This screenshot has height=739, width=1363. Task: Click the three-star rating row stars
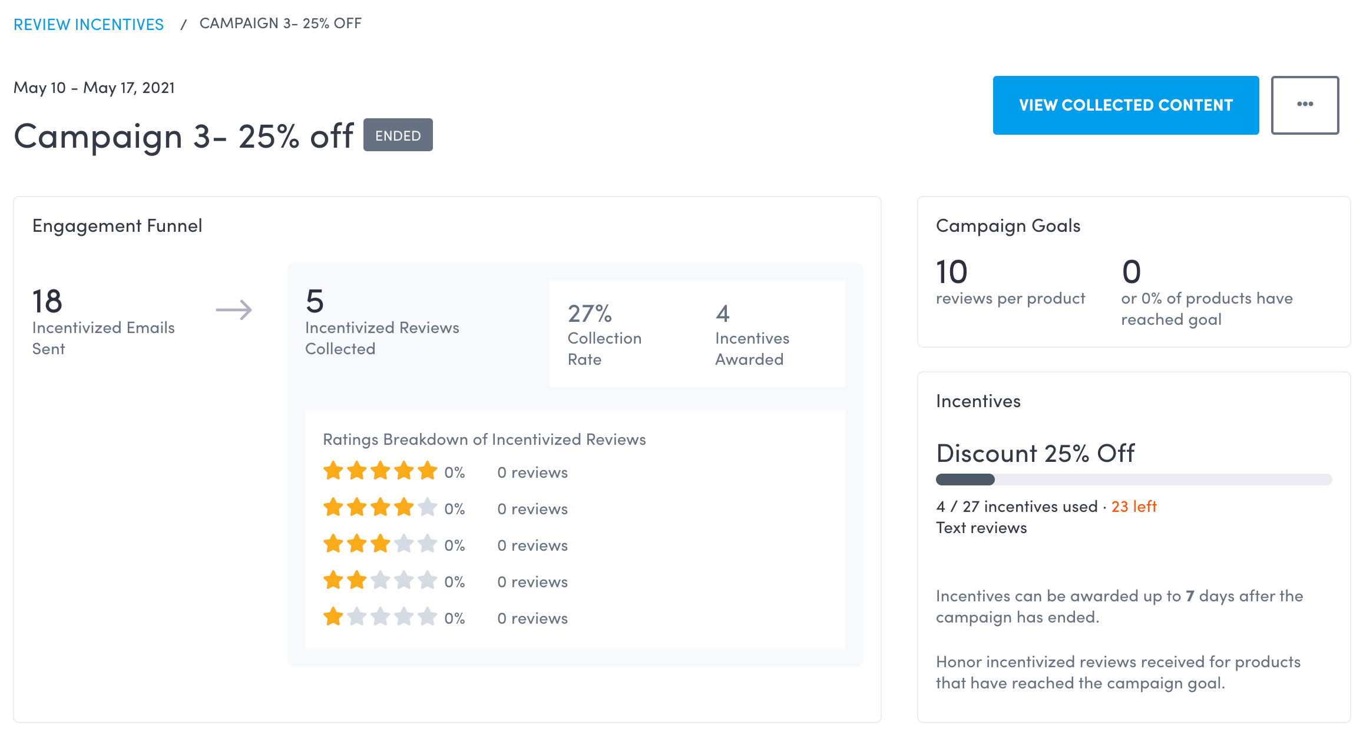click(x=380, y=544)
